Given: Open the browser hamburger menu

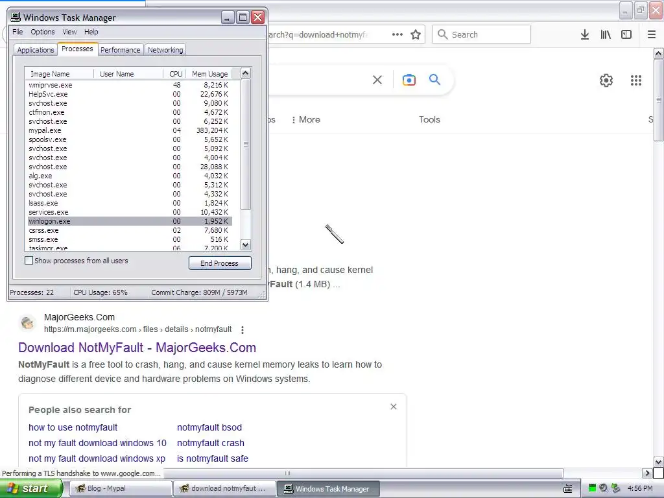Looking at the screenshot, I should pyautogui.click(x=652, y=35).
